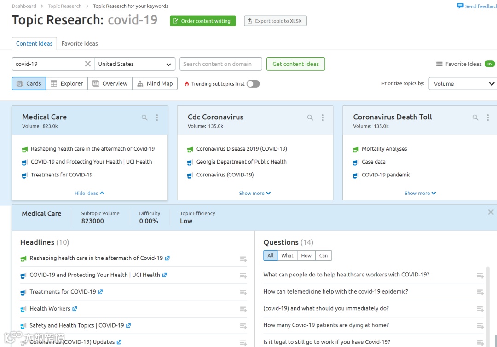Add telemedicine question to favorites
This screenshot has width=497, height=347.
480,292
